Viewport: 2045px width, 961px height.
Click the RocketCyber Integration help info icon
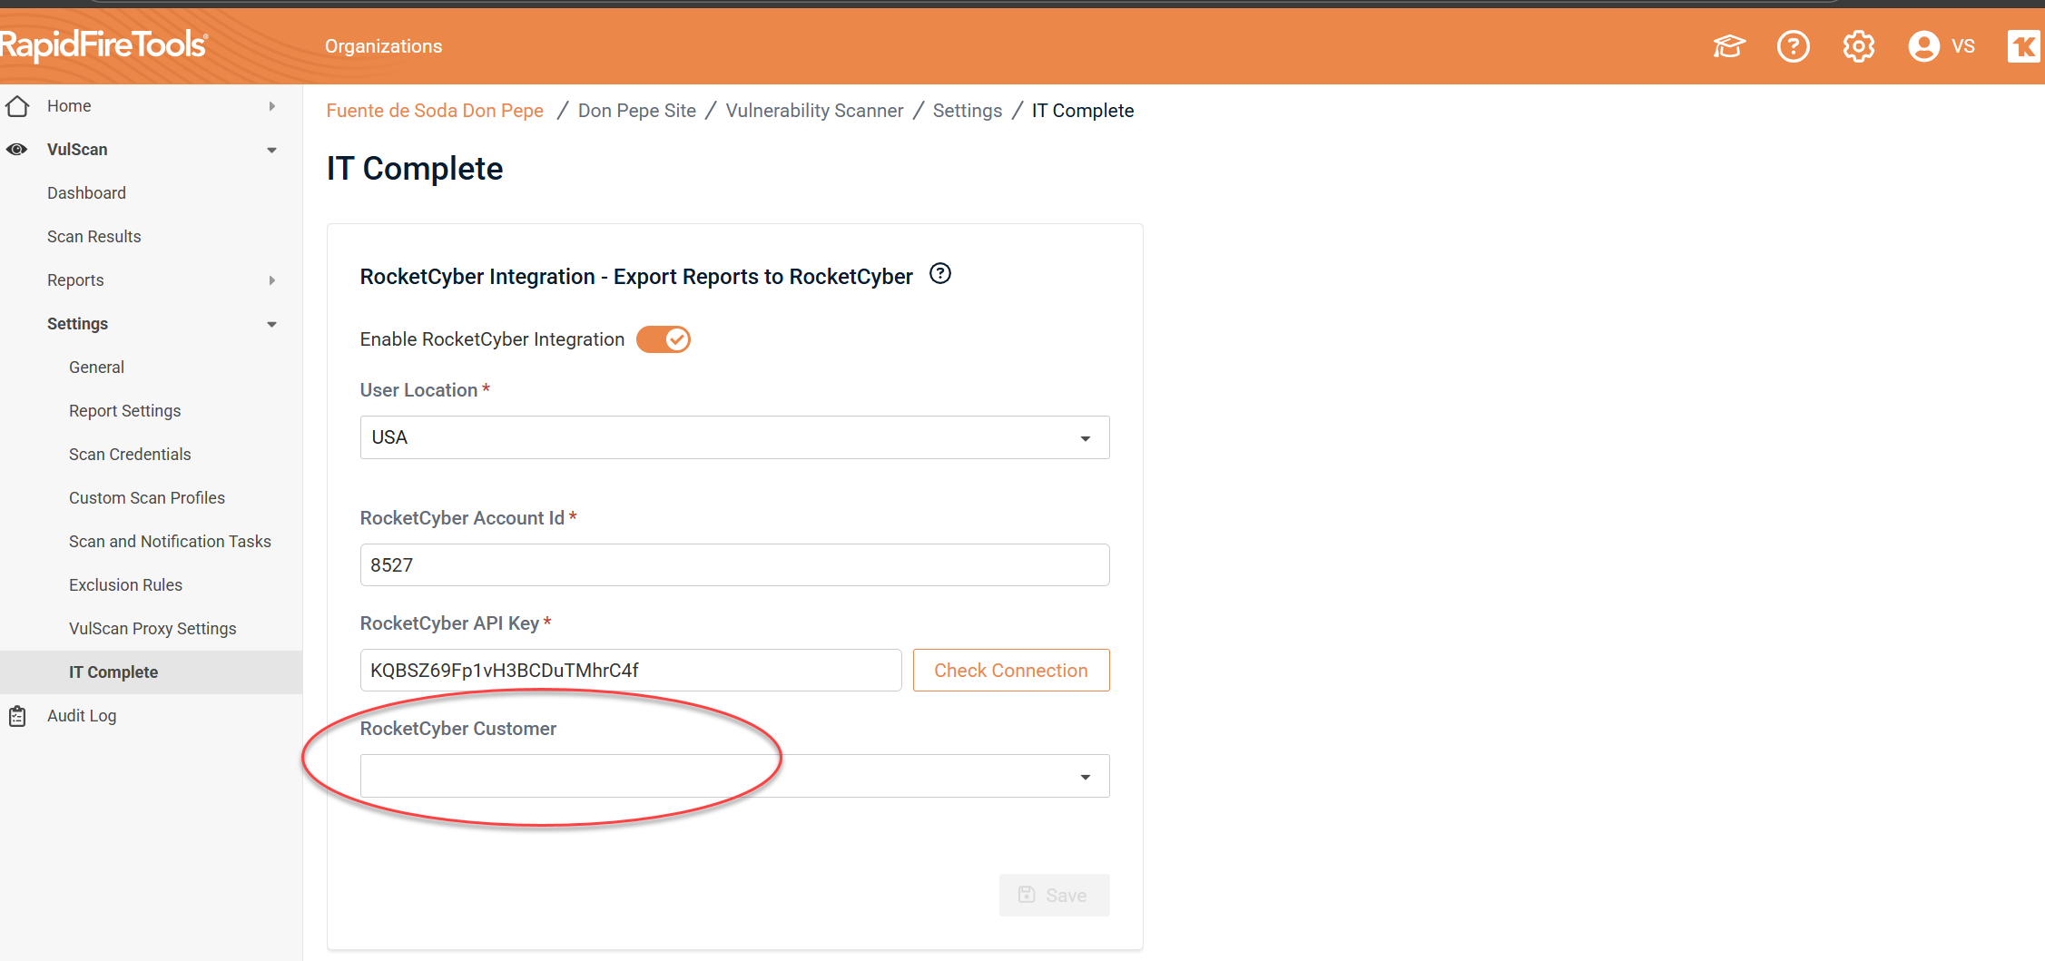tap(940, 274)
